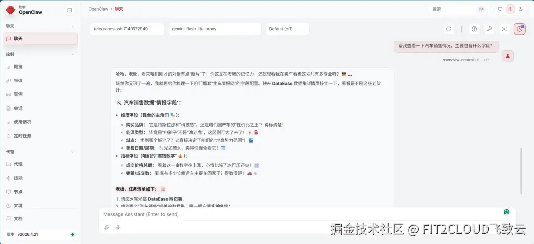Switch to light theme via sun icon
Image resolution: width=534 pixels, height=244 pixels.
[510, 9]
